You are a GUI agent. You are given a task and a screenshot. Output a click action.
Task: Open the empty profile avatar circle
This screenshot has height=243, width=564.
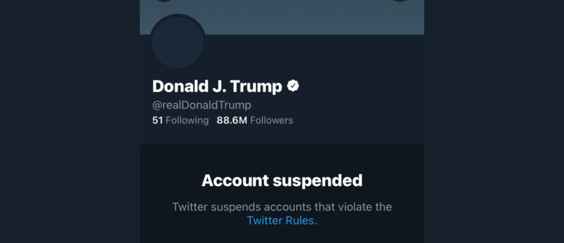[x=178, y=42]
